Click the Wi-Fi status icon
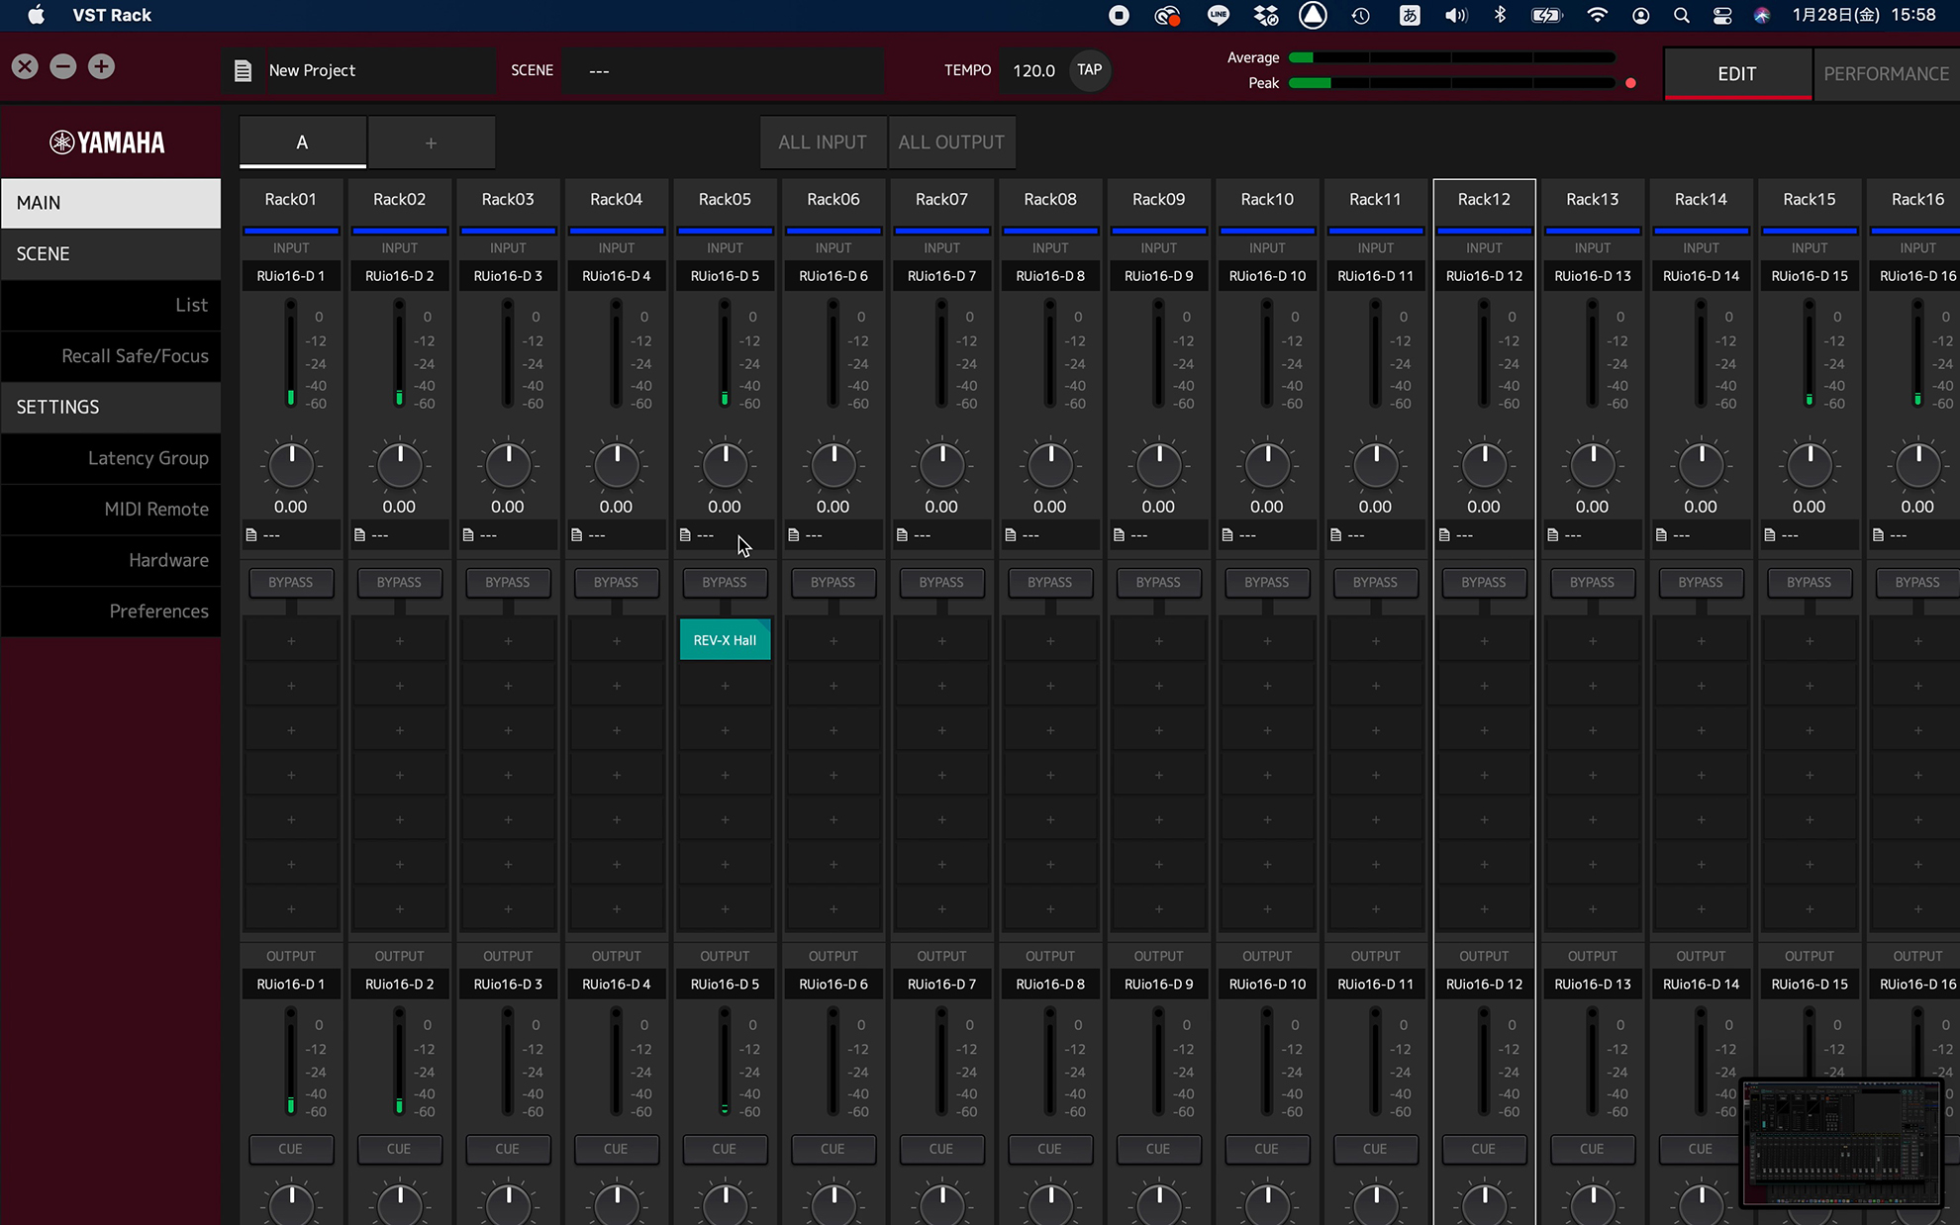Image resolution: width=1960 pixels, height=1225 pixels. [1597, 15]
